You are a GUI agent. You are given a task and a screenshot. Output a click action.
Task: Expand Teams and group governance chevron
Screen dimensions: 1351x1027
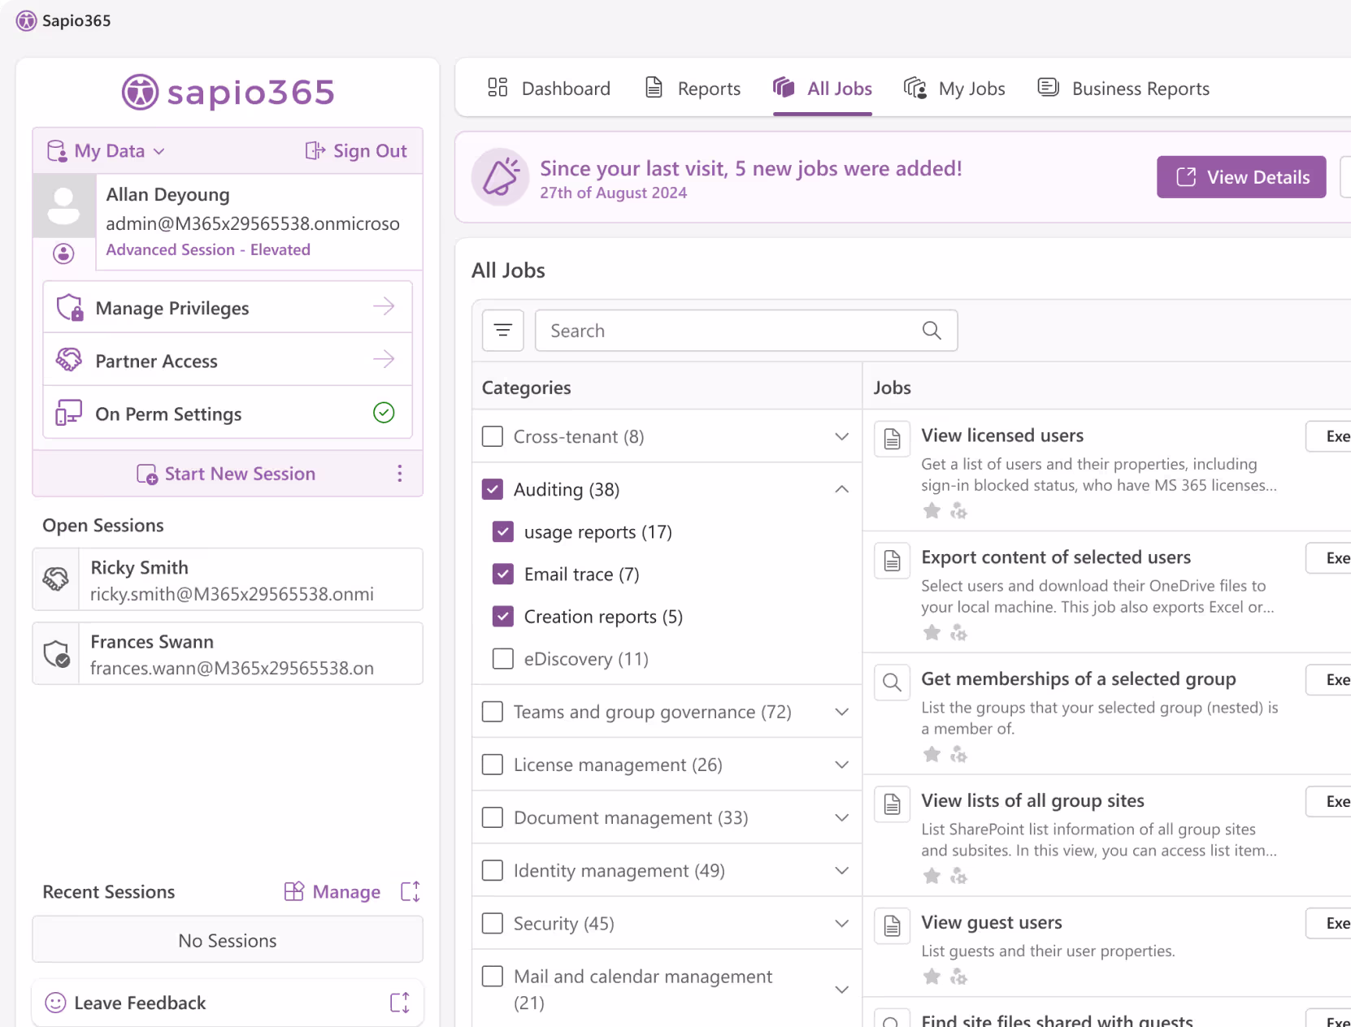point(842,712)
